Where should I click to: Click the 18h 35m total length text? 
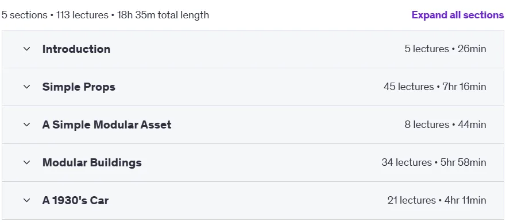(x=163, y=15)
